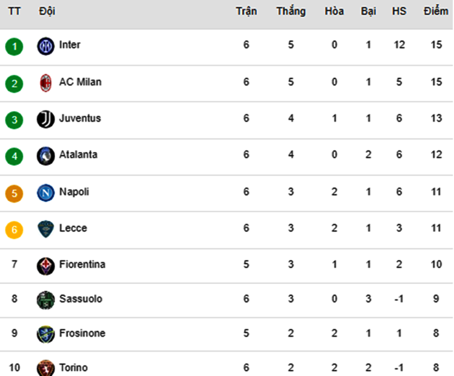The image size is (454, 376).
Task: Click the Đội column header
Action: pos(47,12)
